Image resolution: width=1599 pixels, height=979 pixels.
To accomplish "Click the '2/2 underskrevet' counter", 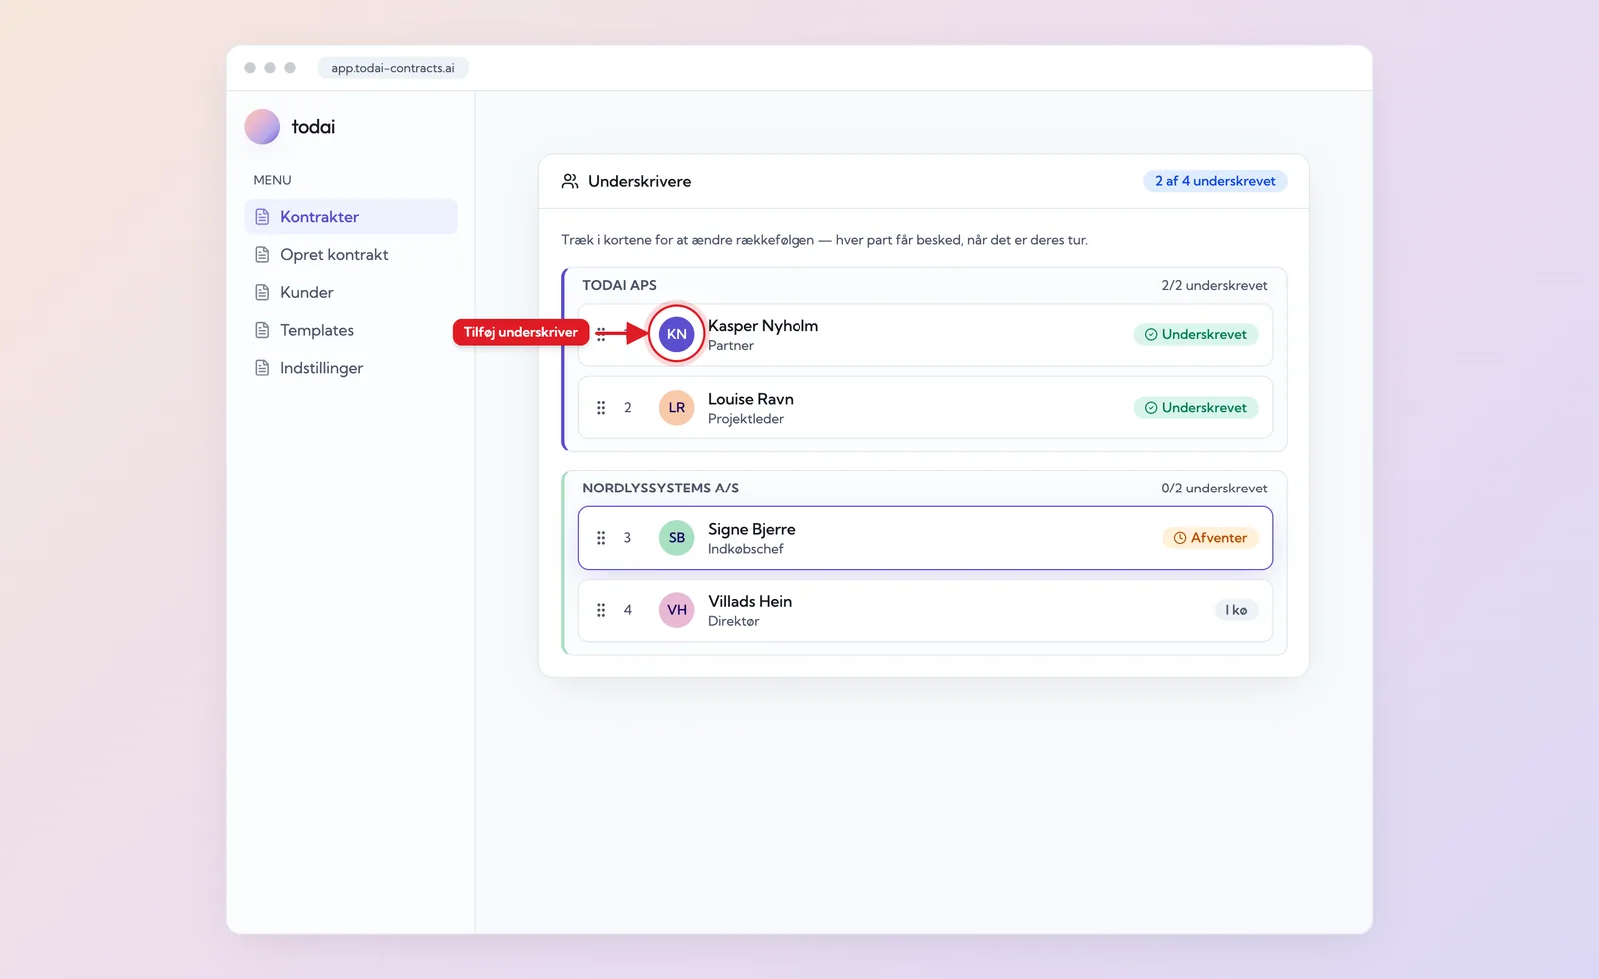I will coord(1214,285).
